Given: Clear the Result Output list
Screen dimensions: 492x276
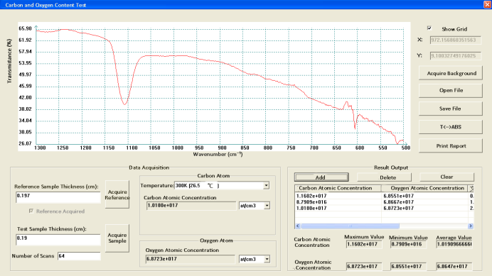Looking at the screenshot, I should [x=446, y=177].
